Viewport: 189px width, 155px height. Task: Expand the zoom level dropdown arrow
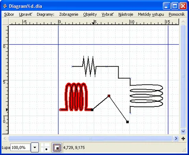coord(35,148)
